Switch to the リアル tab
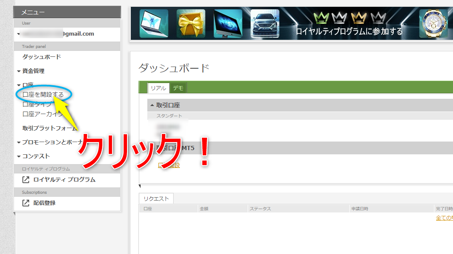453x254 pixels. (x=158, y=88)
